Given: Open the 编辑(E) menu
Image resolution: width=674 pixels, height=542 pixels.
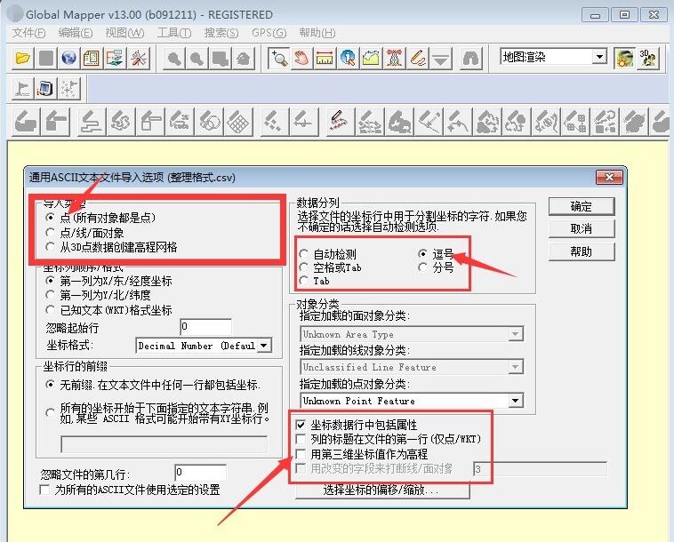Looking at the screenshot, I should tap(76, 33).
